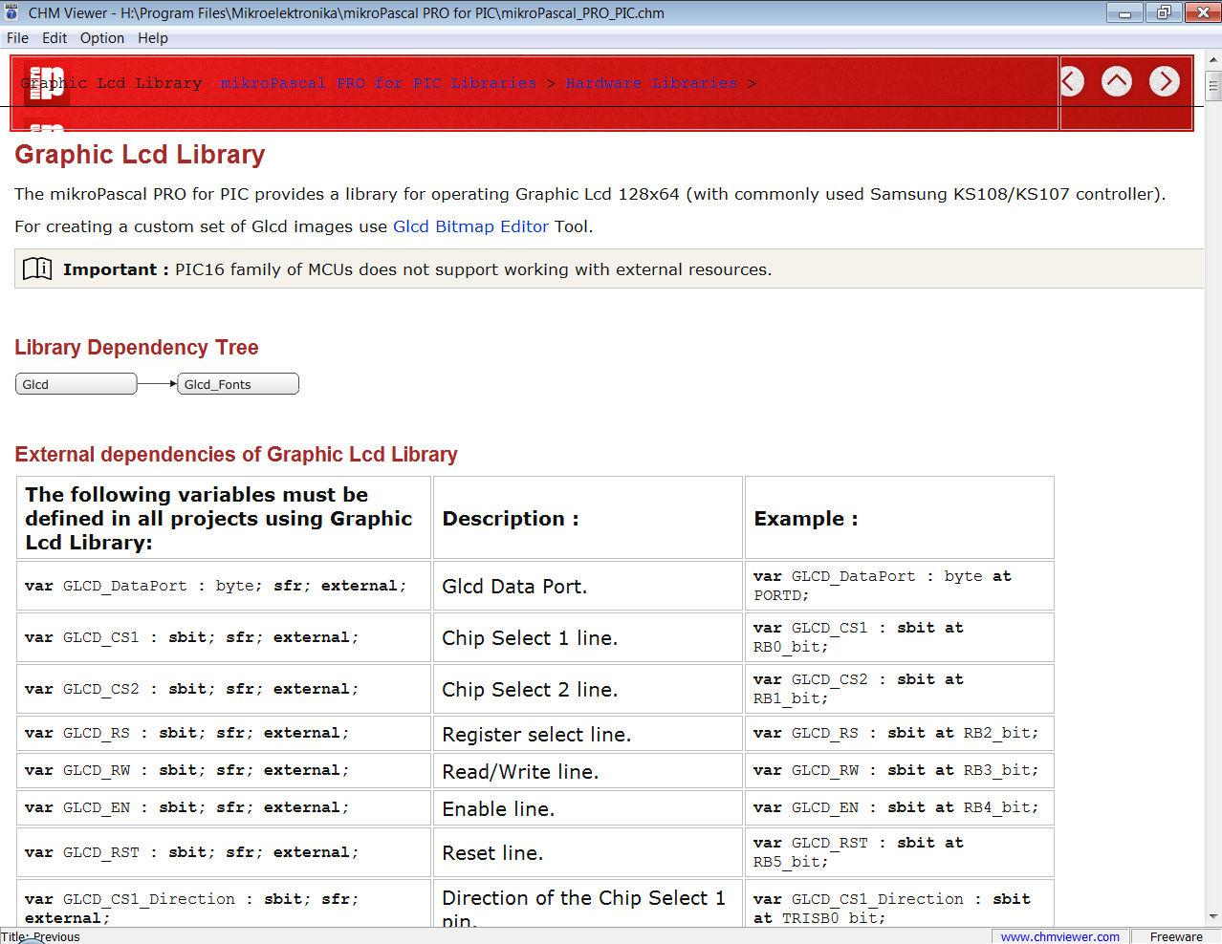Click the GLCD_DataPort variable declaration cell
1222x944 pixels.
pyautogui.click(x=224, y=586)
